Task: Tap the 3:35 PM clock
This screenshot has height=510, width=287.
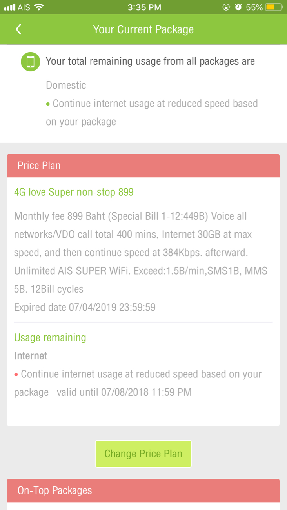Action: pos(144,7)
